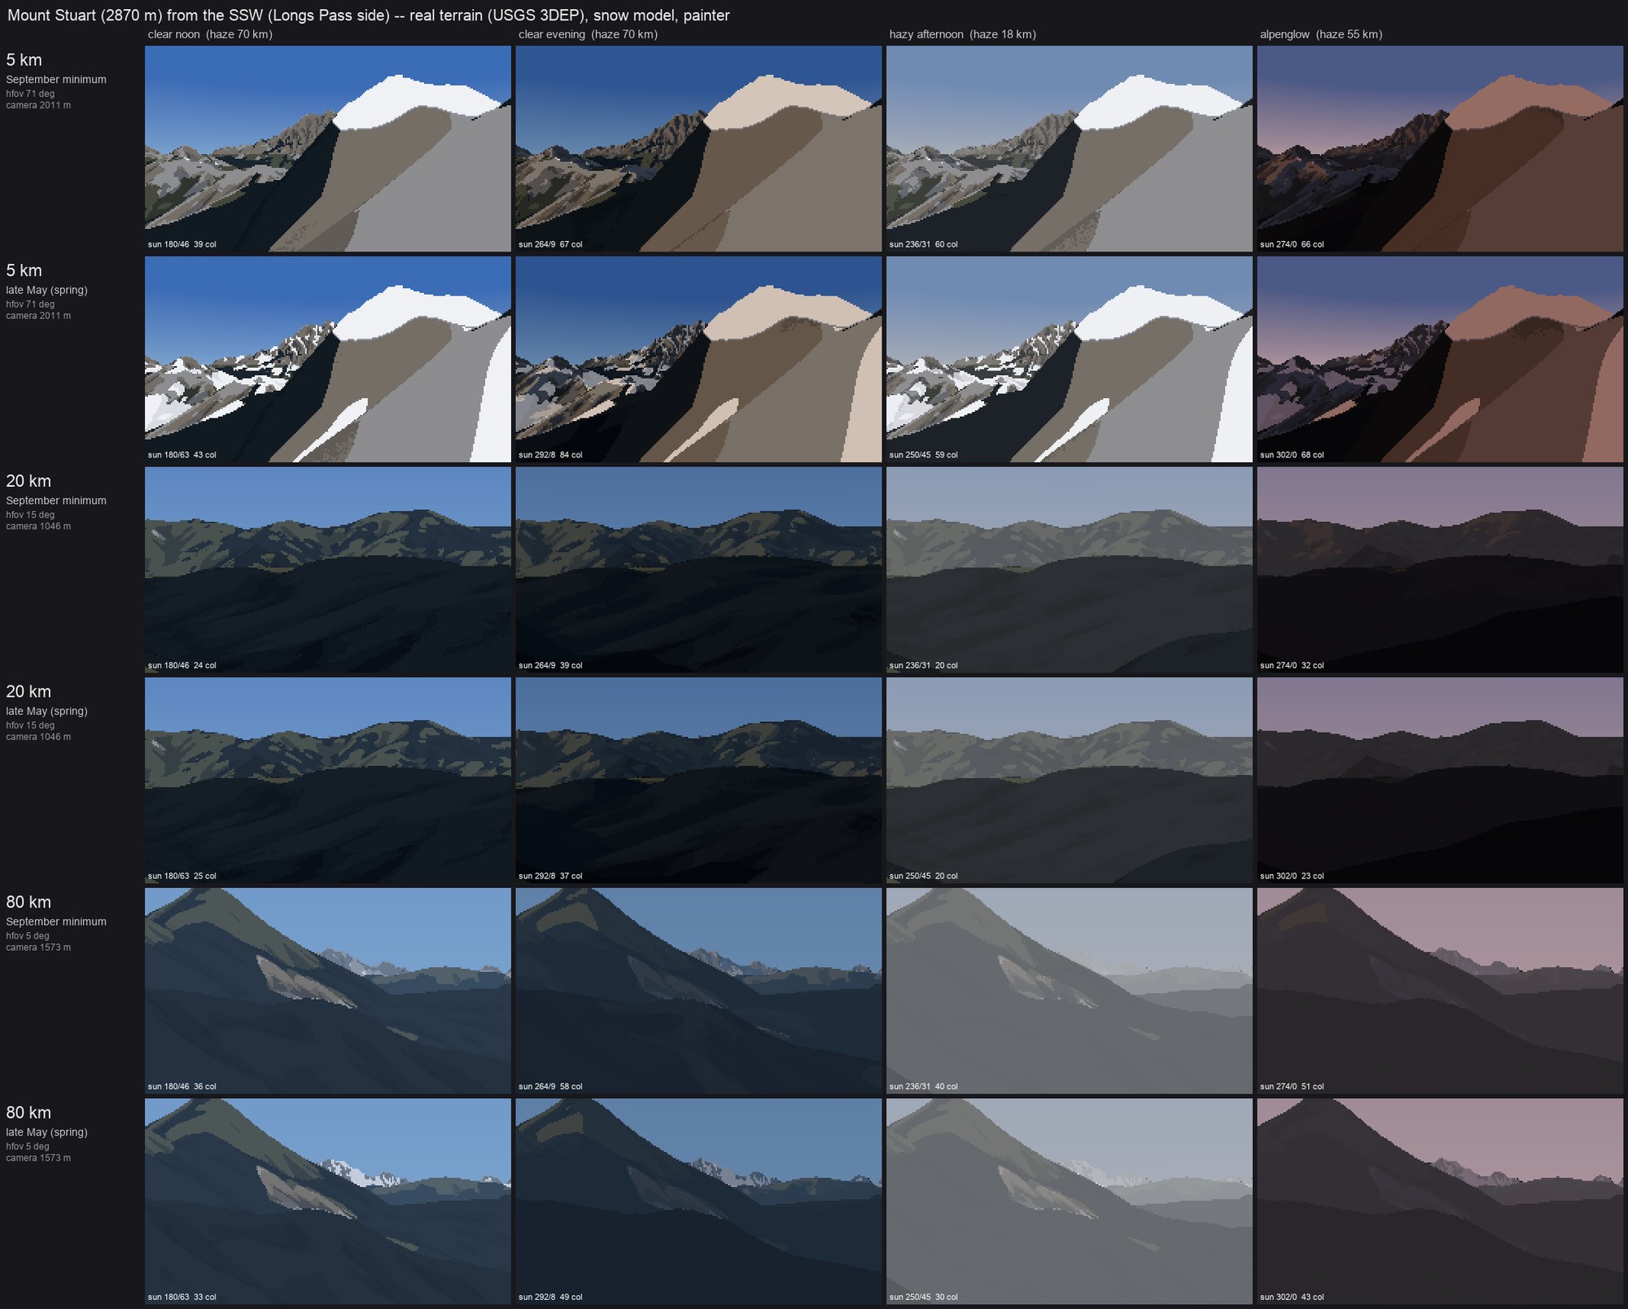Click 'camera 2011 m' in 5 km late May row

tap(38, 316)
